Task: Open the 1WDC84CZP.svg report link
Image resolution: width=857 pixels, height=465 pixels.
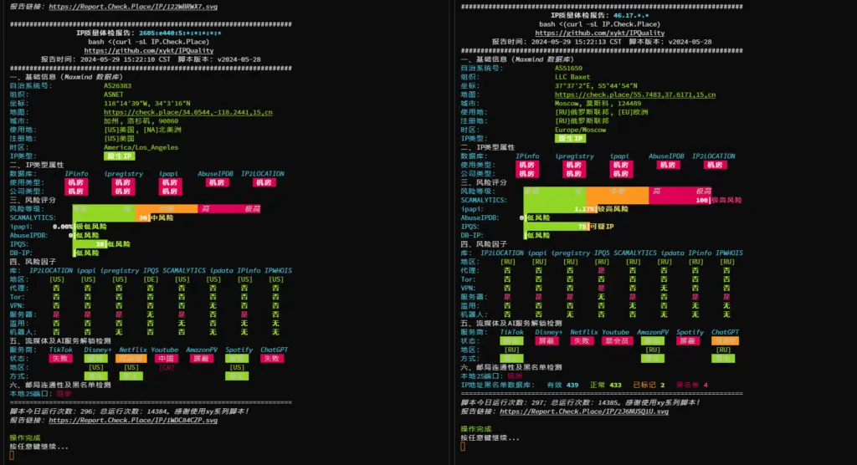Action: (x=133, y=420)
